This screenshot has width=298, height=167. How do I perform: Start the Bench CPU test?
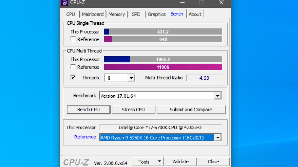pos(89,110)
